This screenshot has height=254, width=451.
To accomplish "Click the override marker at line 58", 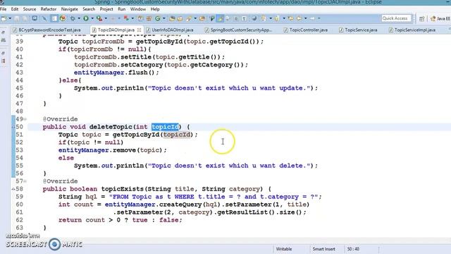I will [13, 189].
